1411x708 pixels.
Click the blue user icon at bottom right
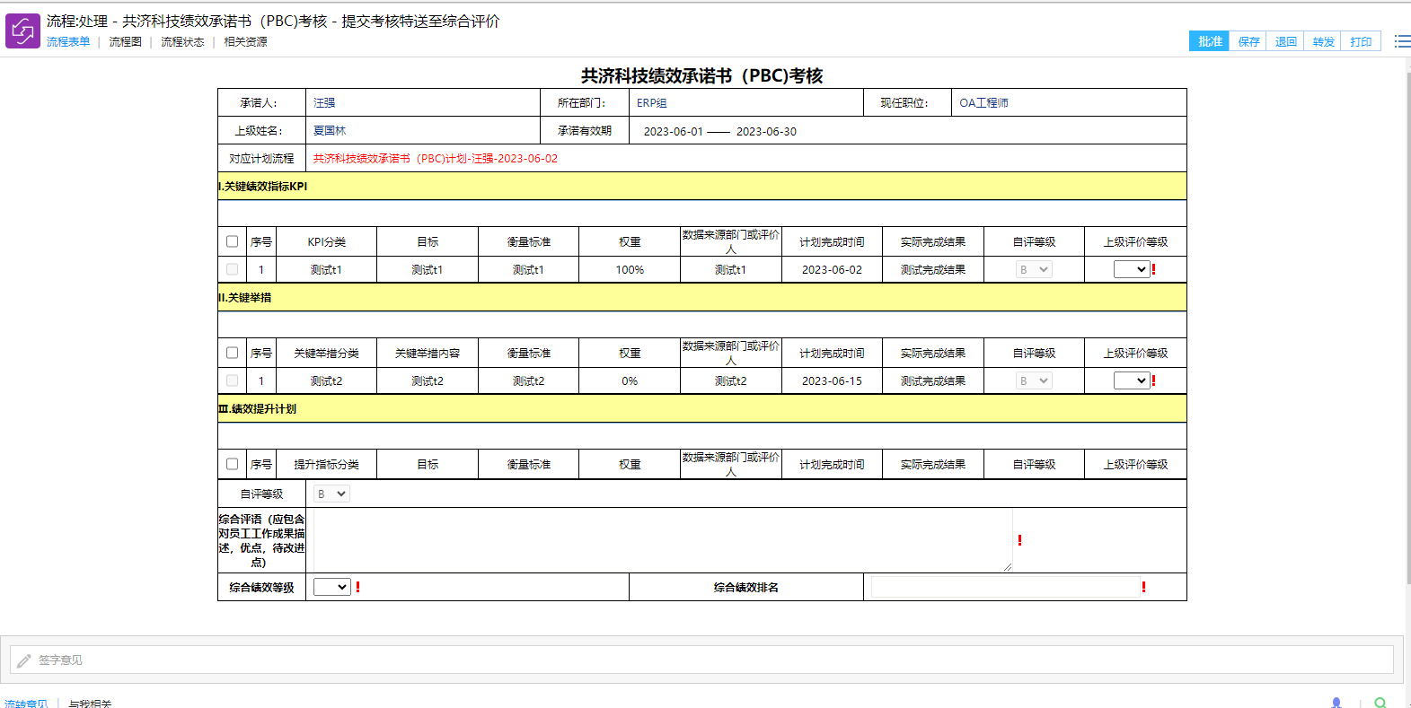pos(1336,703)
